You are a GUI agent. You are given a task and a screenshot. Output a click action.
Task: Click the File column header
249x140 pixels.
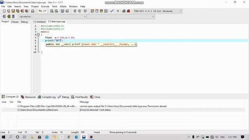point(19,102)
